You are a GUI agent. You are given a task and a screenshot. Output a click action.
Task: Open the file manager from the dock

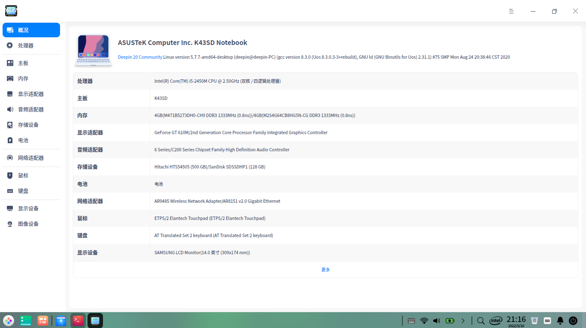click(61, 320)
